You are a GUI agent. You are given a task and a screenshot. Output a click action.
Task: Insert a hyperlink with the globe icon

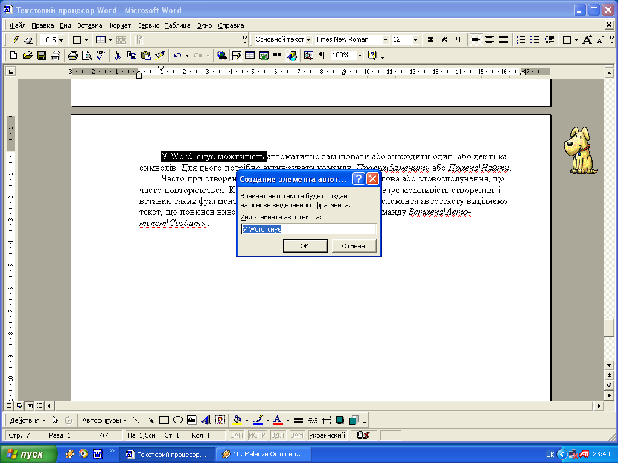(x=222, y=55)
